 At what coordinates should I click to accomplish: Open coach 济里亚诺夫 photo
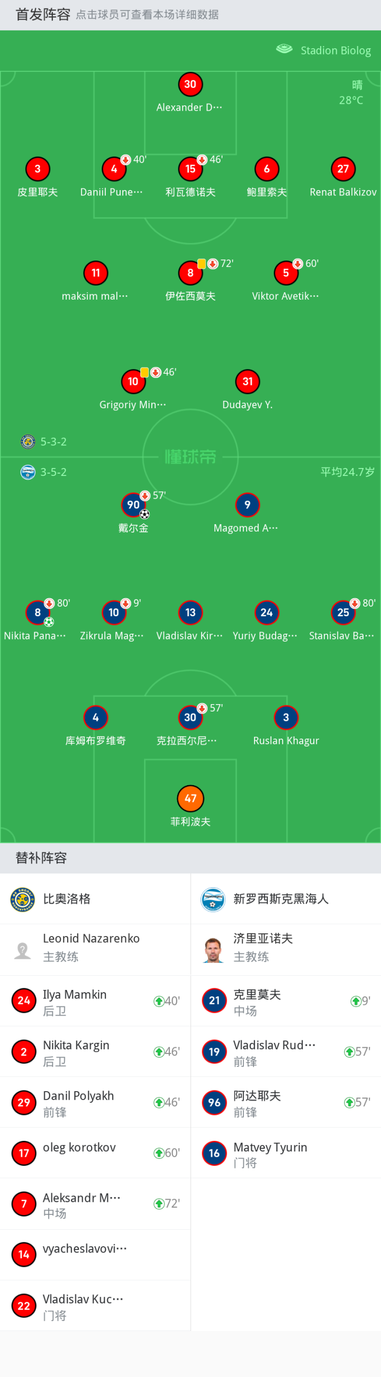pos(213,950)
